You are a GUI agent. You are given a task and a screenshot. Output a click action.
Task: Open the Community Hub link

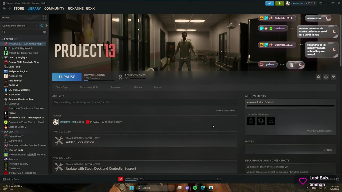point(89,87)
